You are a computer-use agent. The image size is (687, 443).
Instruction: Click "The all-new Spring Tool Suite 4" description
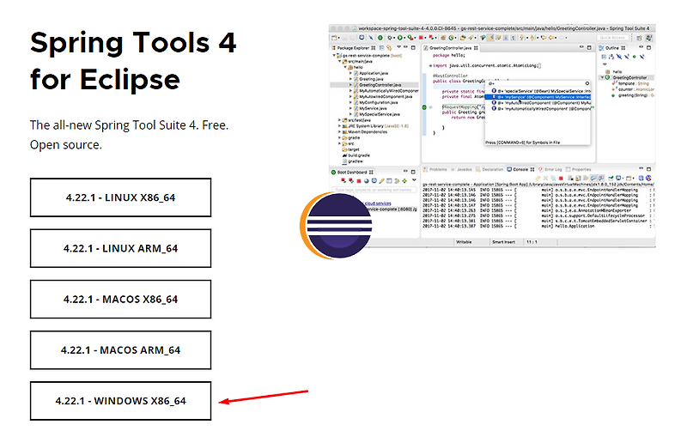130,135
